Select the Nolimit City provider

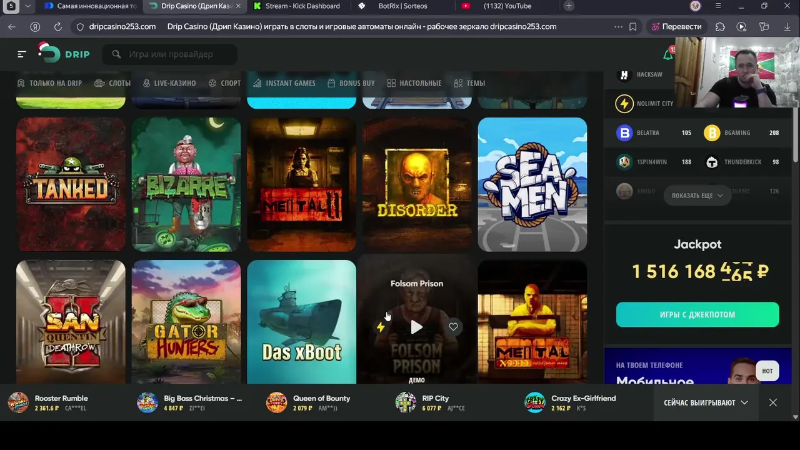645,104
